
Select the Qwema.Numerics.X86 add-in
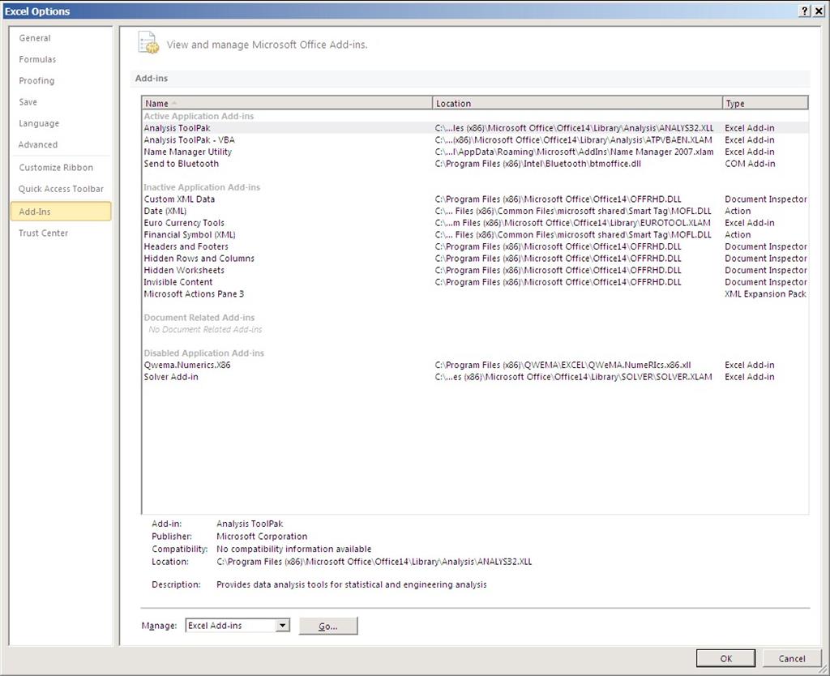click(475, 365)
